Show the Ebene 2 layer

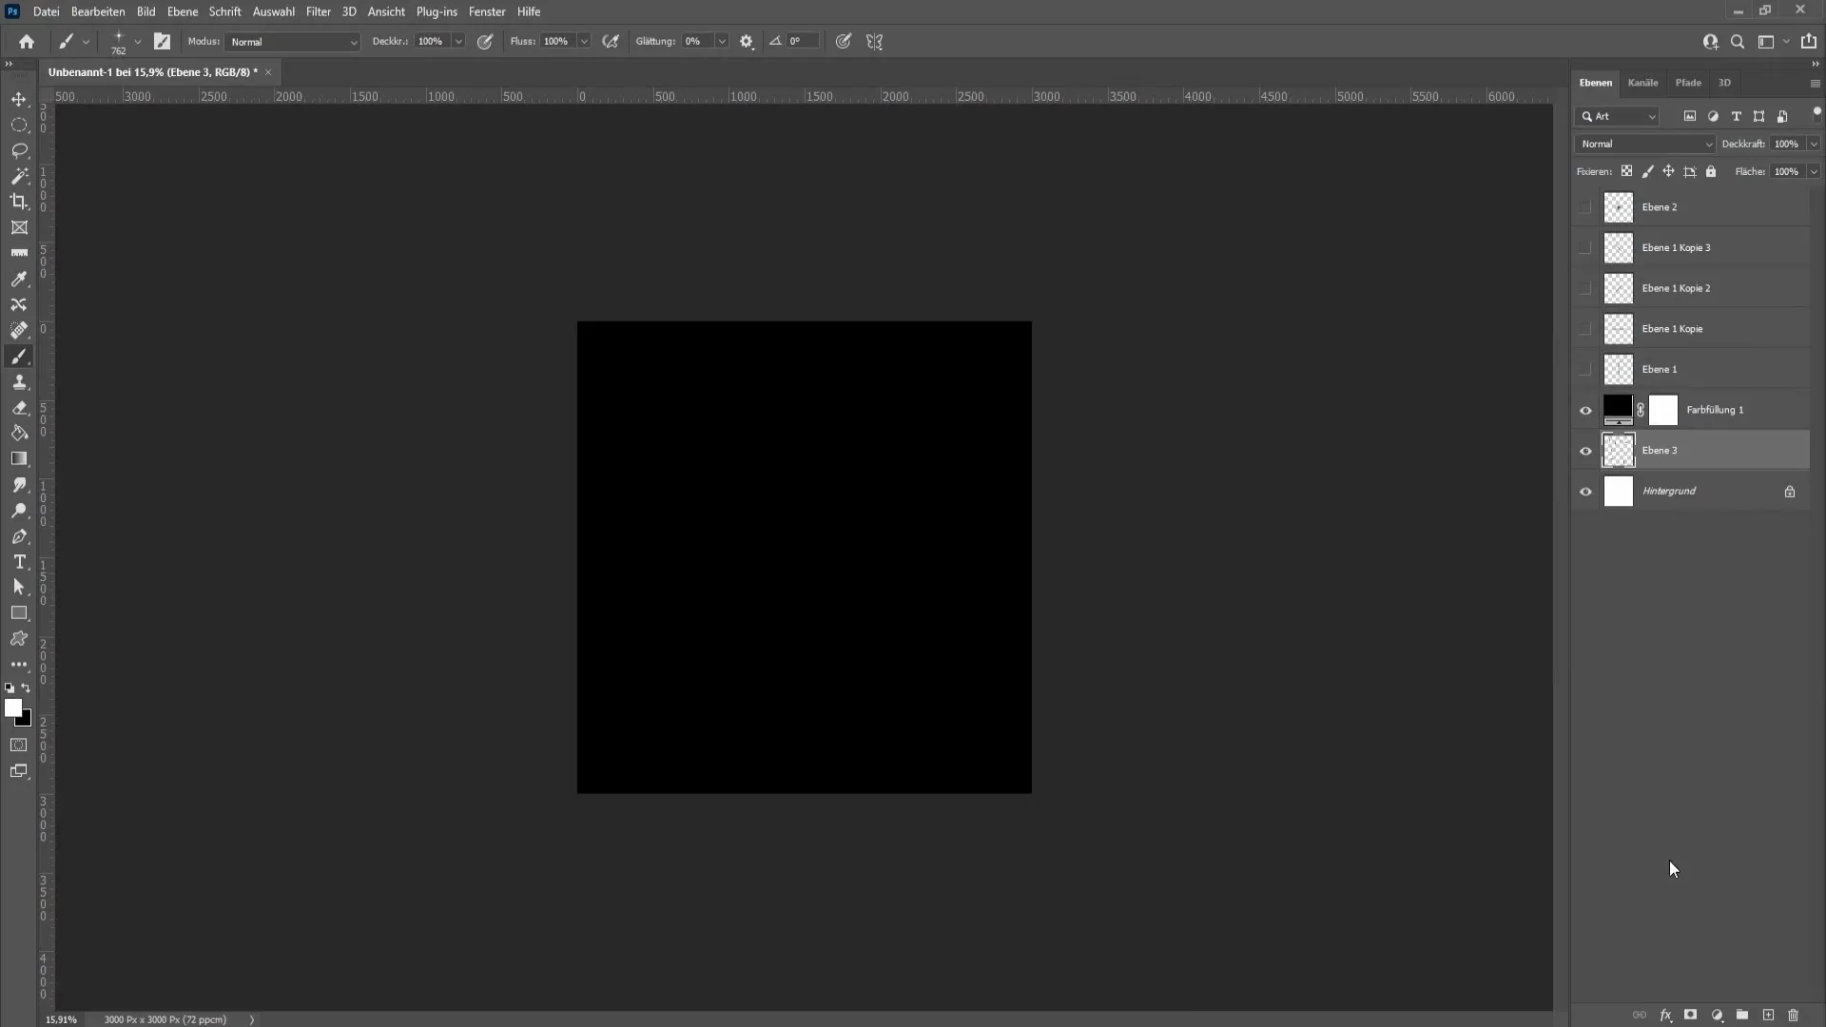click(x=1584, y=207)
